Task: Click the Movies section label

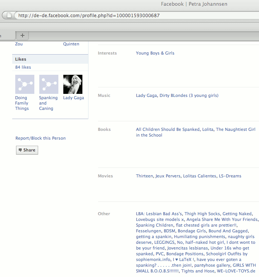Action: tap(105, 176)
